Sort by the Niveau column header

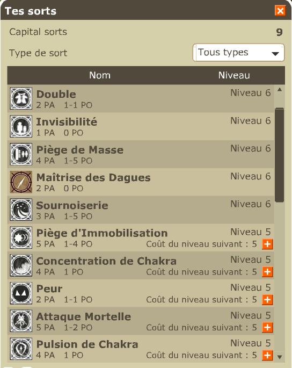click(x=234, y=75)
